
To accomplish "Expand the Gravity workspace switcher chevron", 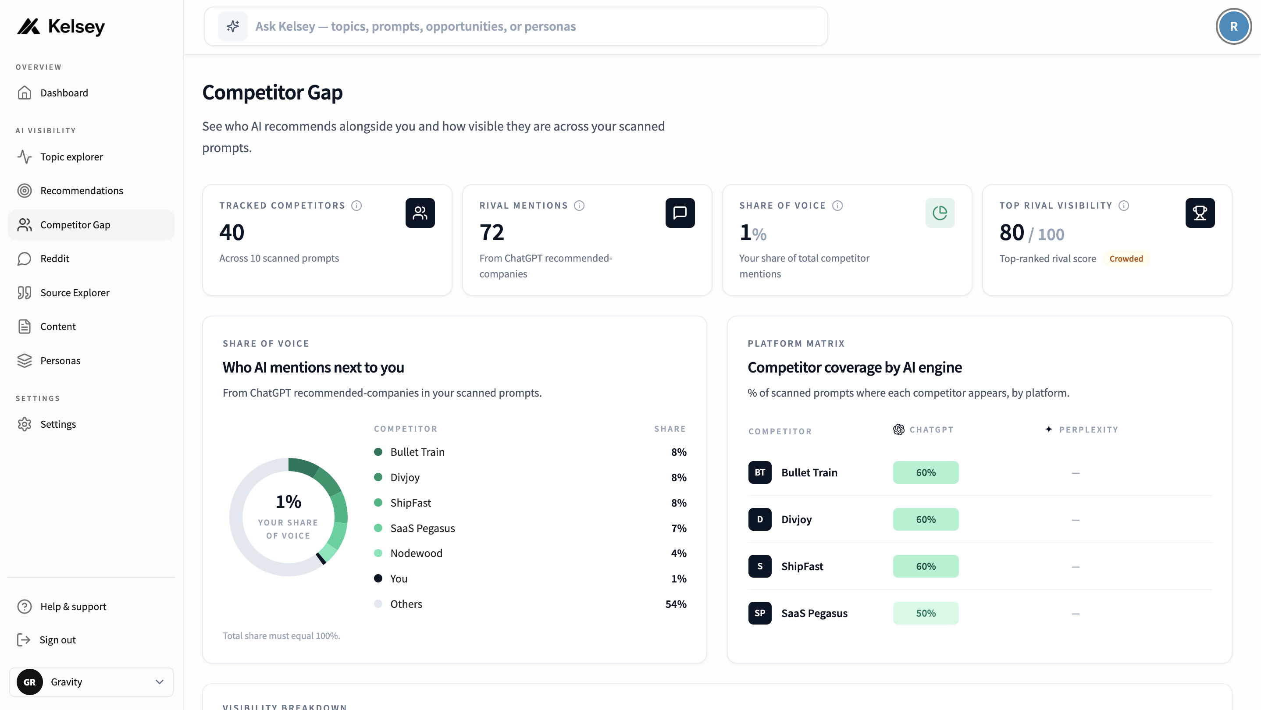I will coord(159,682).
